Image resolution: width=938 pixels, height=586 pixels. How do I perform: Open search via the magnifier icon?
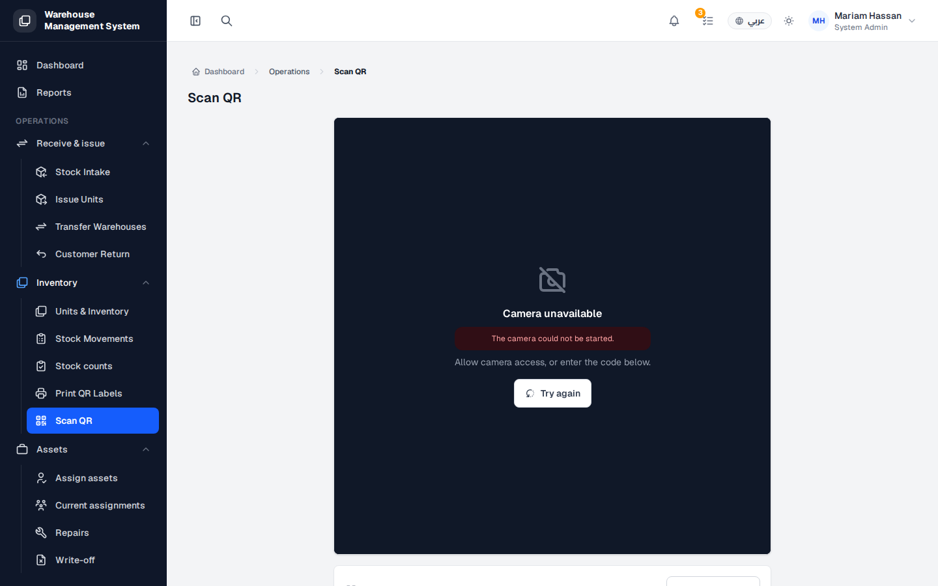[x=227, y=21]
